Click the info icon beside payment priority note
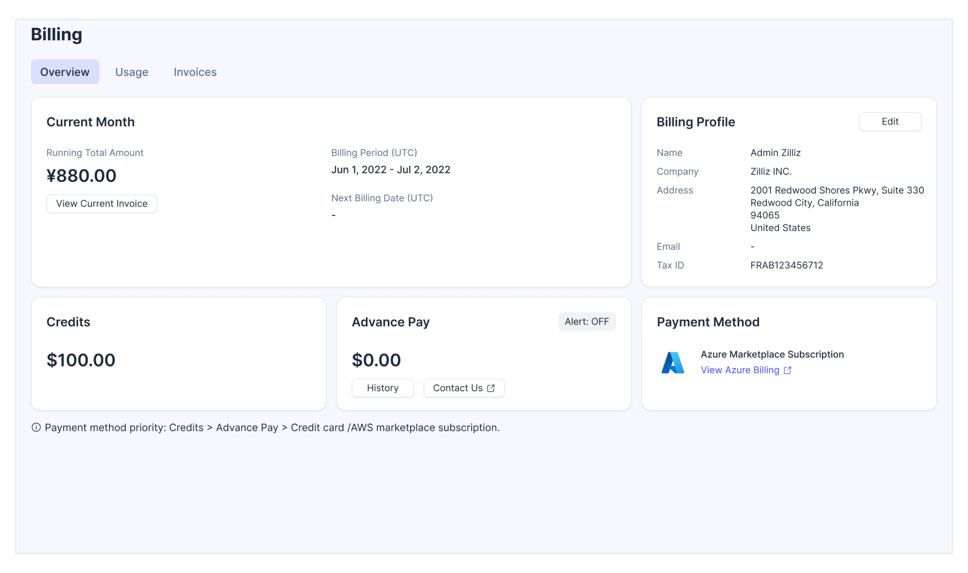This screenshot has width=968, height=573. (x=36, y=427)
